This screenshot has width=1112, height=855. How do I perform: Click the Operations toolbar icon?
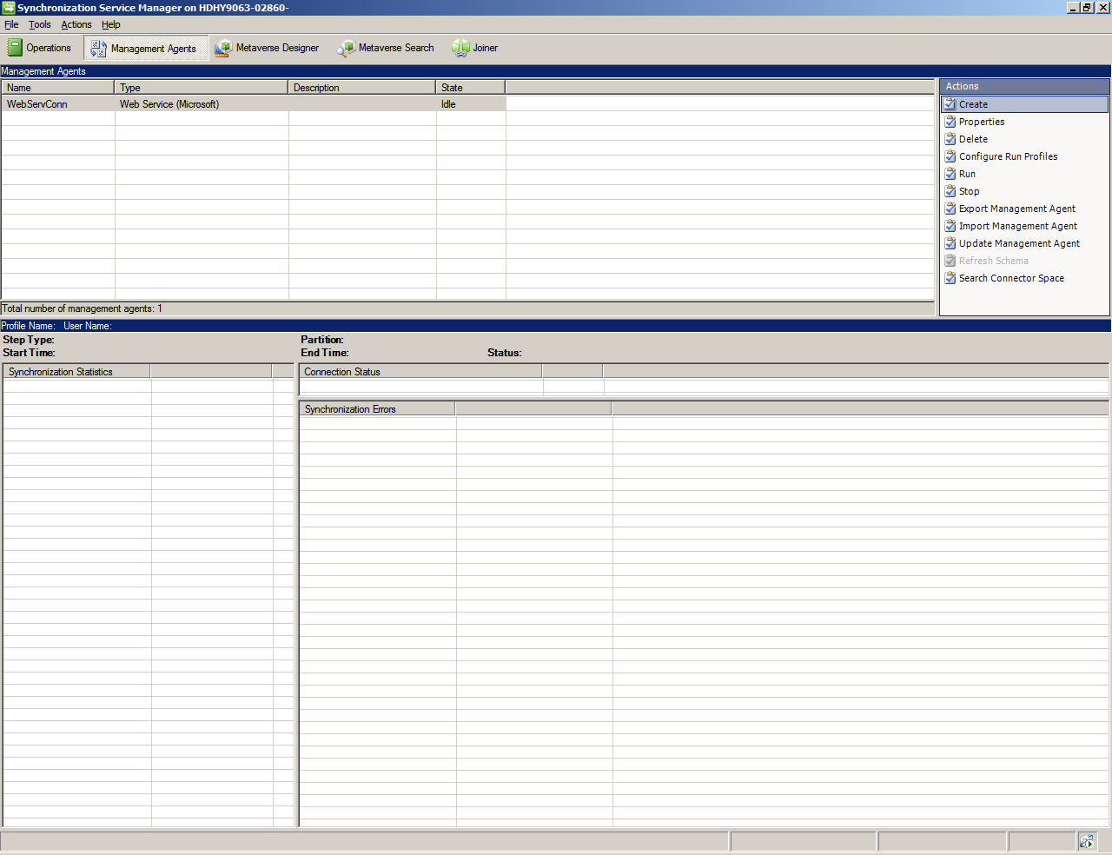pyautogui.click(x=15, y=48)
